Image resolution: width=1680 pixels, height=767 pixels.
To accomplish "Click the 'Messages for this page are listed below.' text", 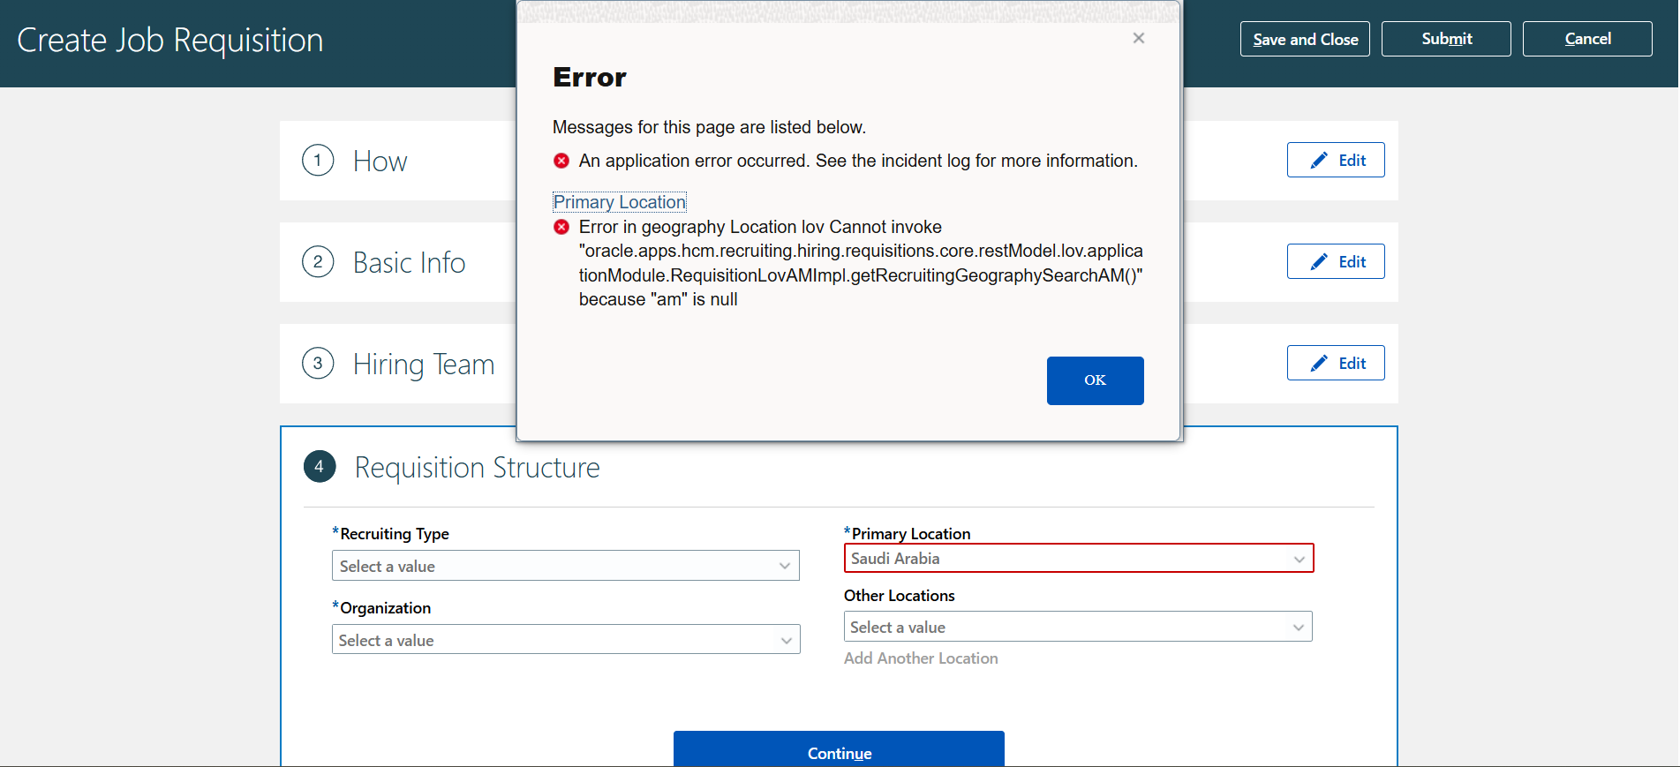I will pos(709,127).
